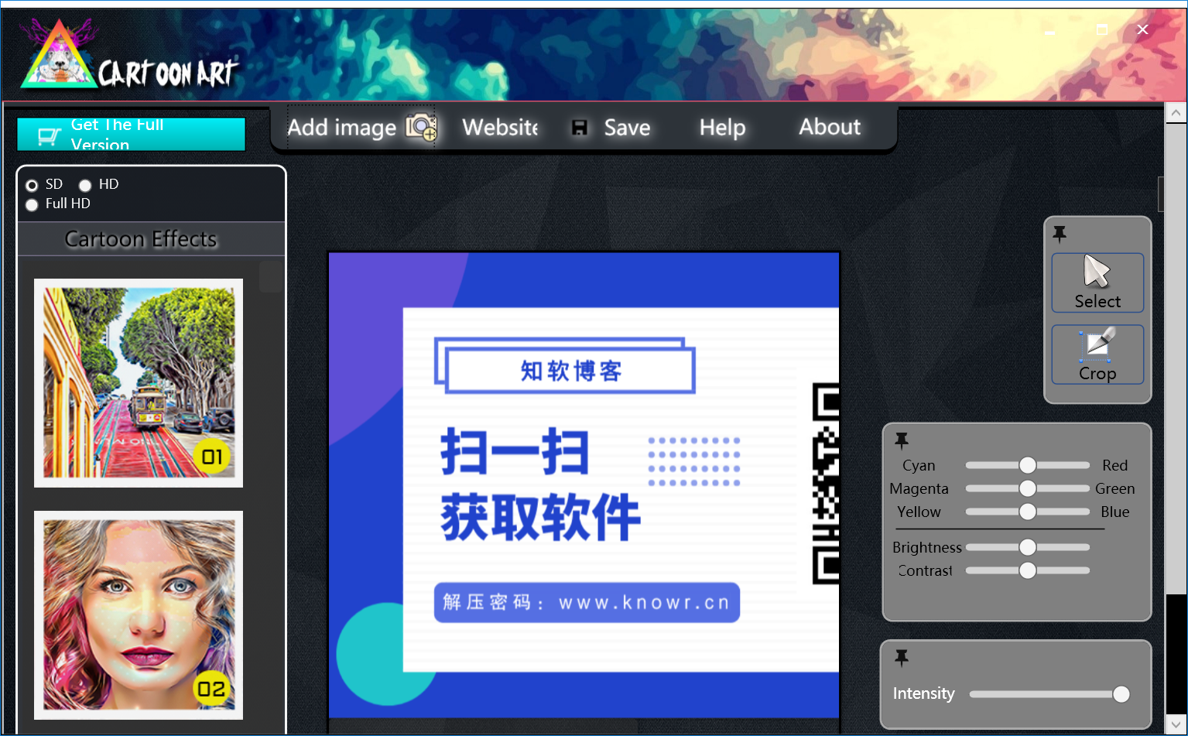
Task: Adjust the Cyan-Red slider handle
Action: 1028,465
